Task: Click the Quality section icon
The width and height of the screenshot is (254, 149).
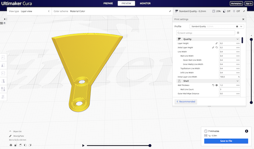Action: point(179,39)
